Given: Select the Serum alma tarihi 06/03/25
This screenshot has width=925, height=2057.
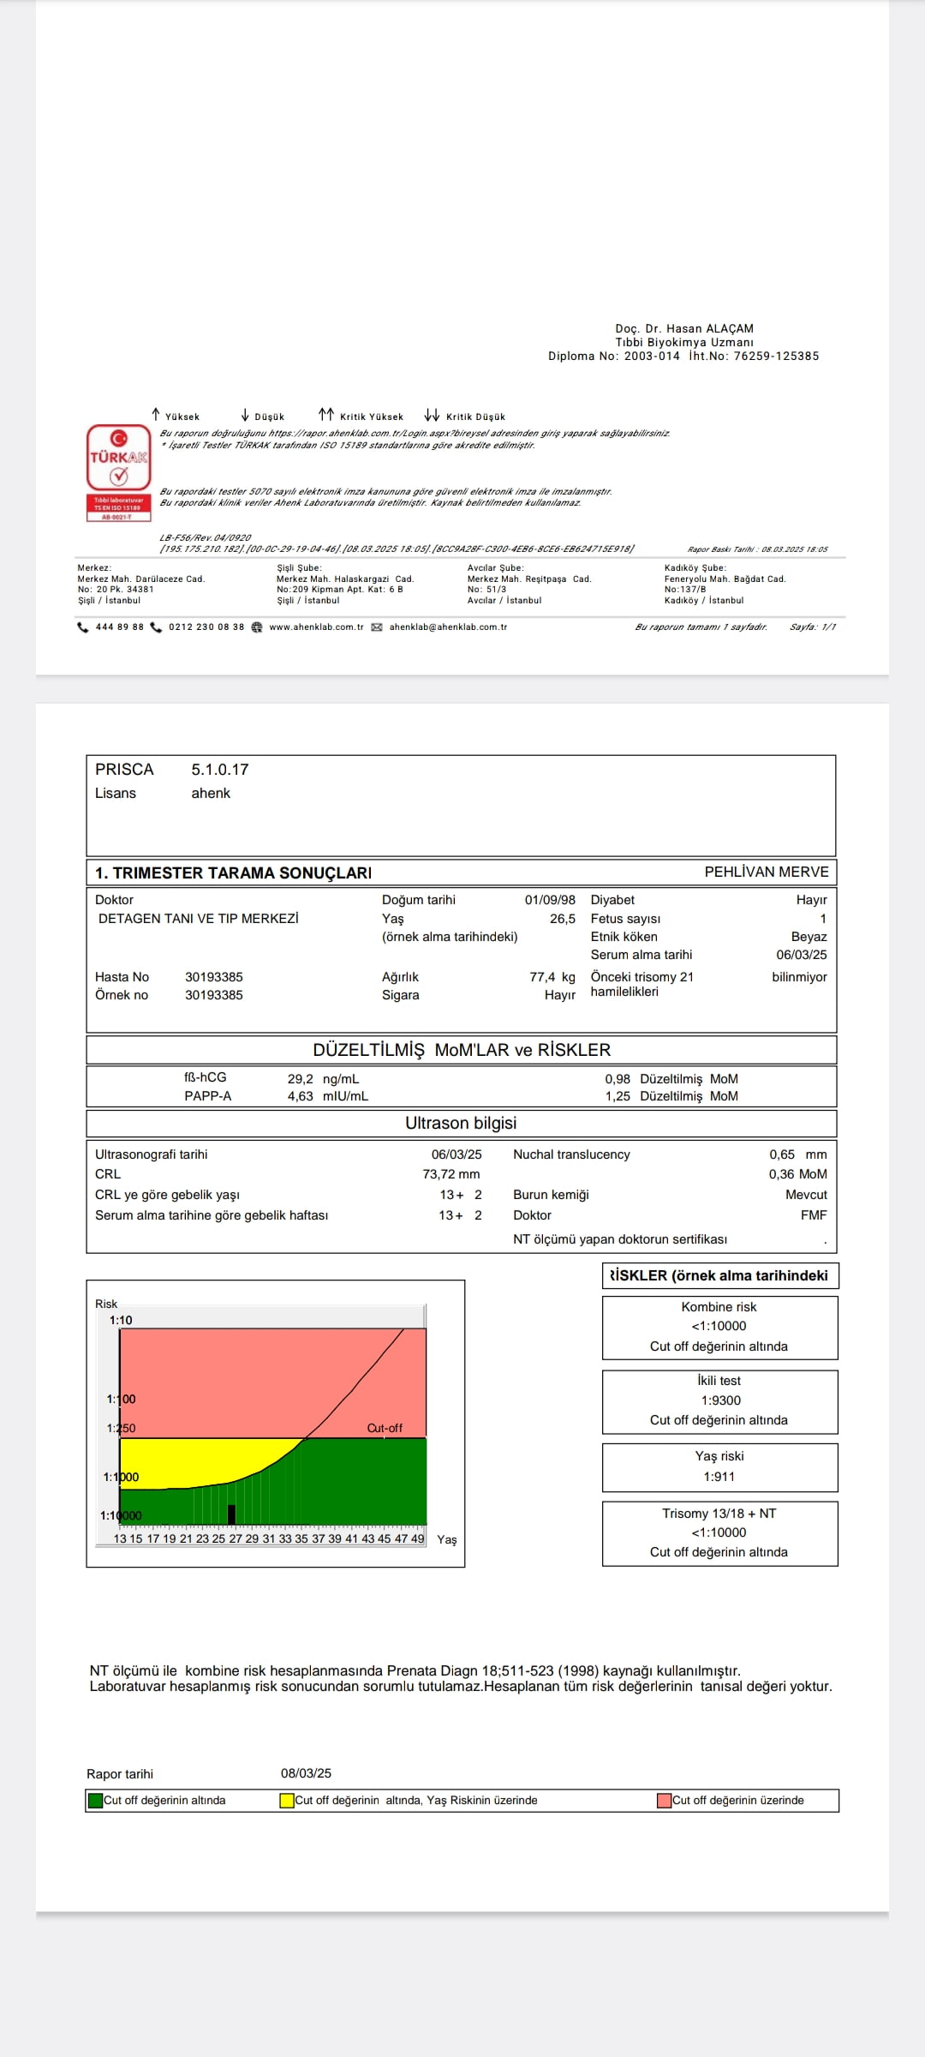Looking at the screenshot, I should [x=802, y=955].
